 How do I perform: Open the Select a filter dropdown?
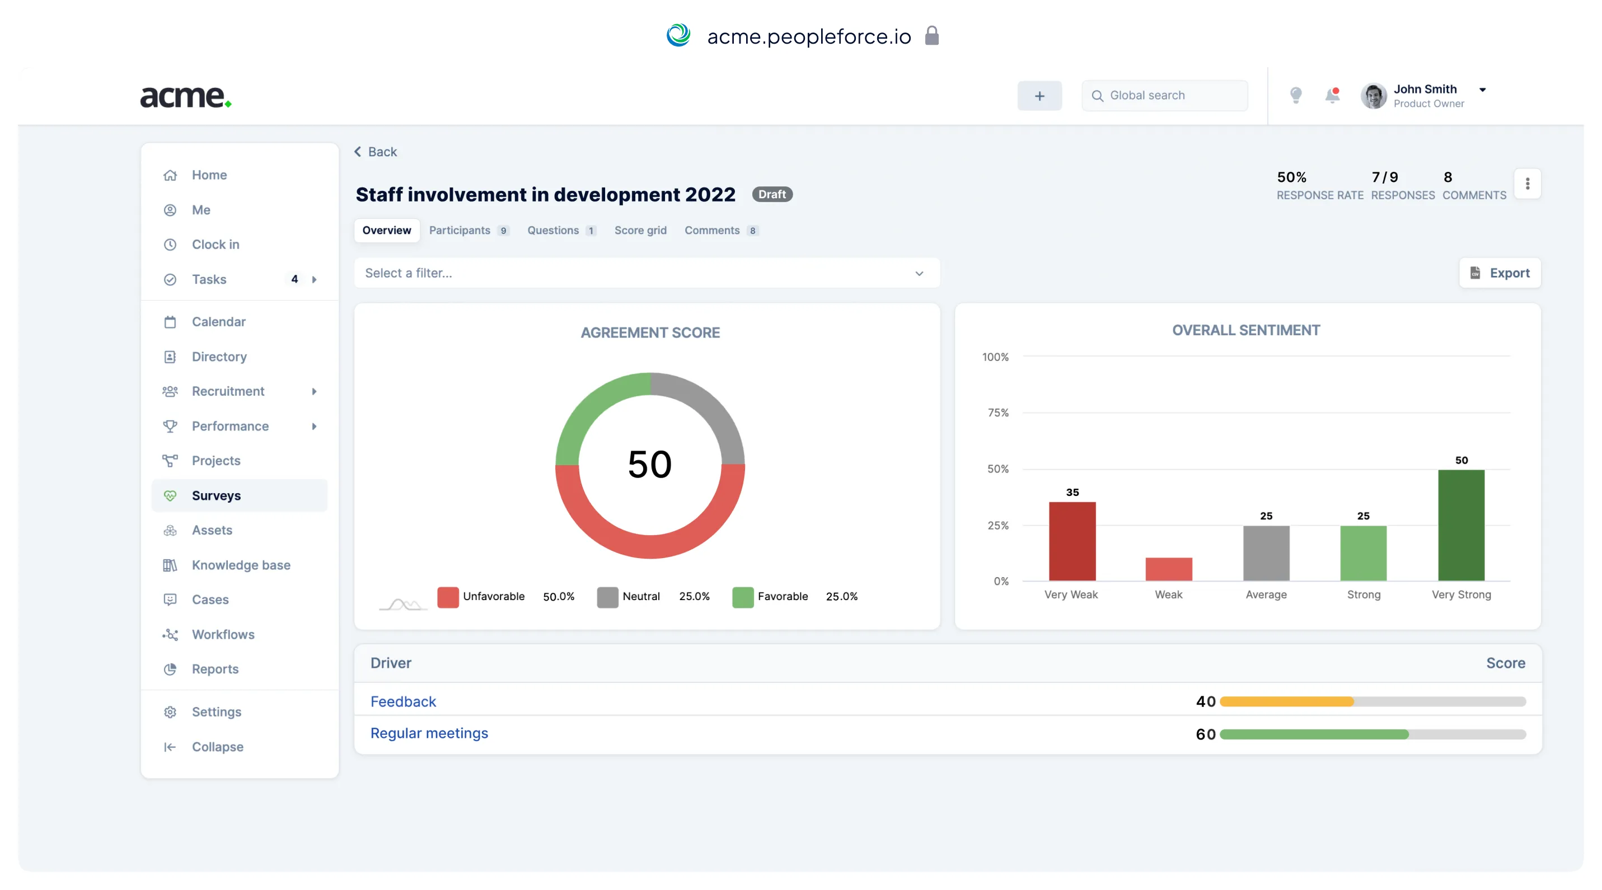coord(646,273)
